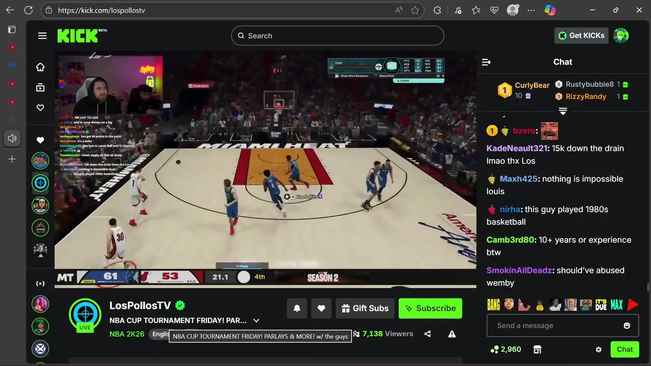Open the NBA 2K26 category link
This screenshot has width=651, height=366.
pos(127,334)
